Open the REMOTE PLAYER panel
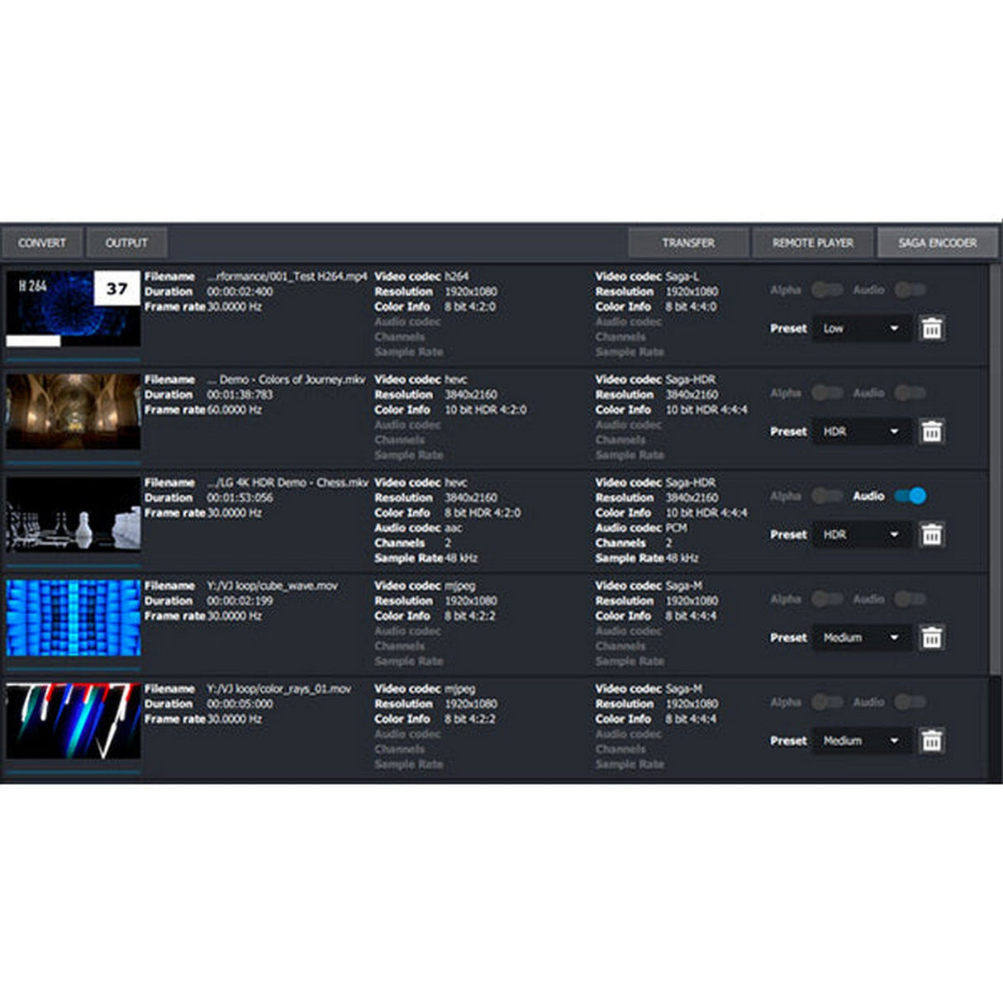1003x1003 pixels. point(813,242)
